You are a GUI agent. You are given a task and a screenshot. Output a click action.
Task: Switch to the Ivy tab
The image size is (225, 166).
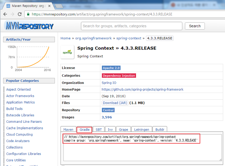[110, 129]
